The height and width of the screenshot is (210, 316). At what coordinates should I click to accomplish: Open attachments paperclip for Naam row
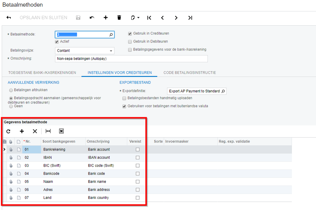[11, 182]
